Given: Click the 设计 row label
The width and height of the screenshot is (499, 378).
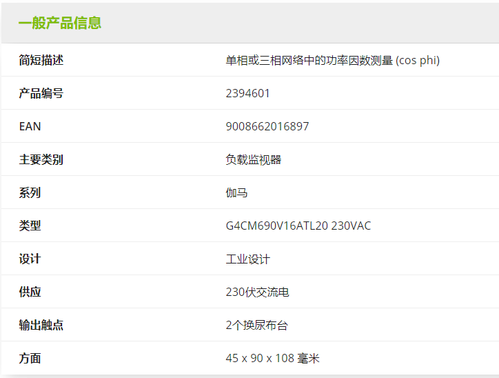Looking at the screenshot, I should pos(30,259).
